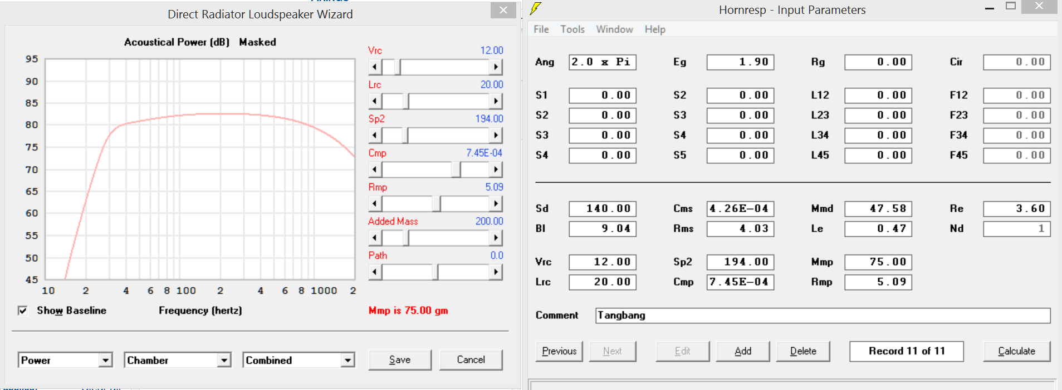Open the Combined dropdown in the wizard

(x=348, y=361)
